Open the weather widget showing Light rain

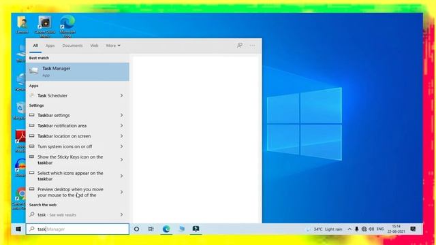[324, 229]
